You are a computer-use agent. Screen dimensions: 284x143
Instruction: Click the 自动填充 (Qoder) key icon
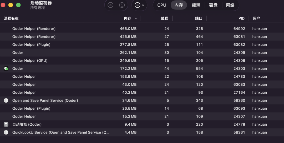coord(6,124)
